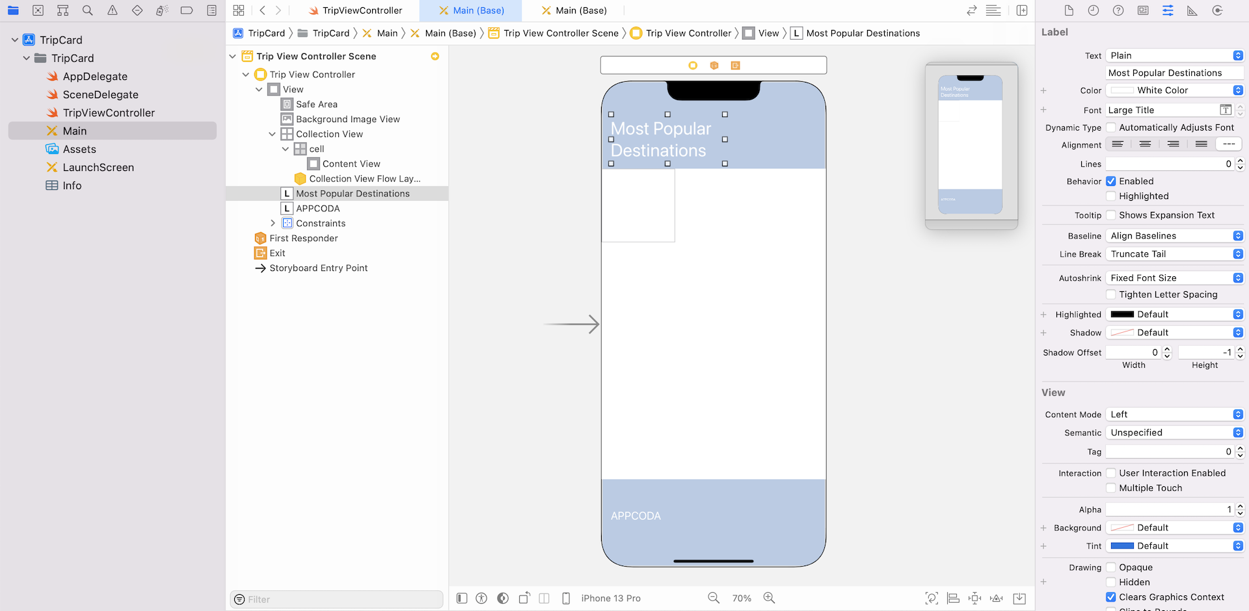Open the Line Break dropdown

click(1174, 254)
